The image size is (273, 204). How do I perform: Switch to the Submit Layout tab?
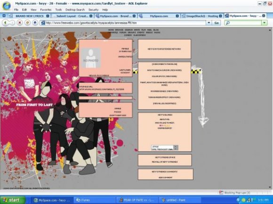click(x=72, y=16)
